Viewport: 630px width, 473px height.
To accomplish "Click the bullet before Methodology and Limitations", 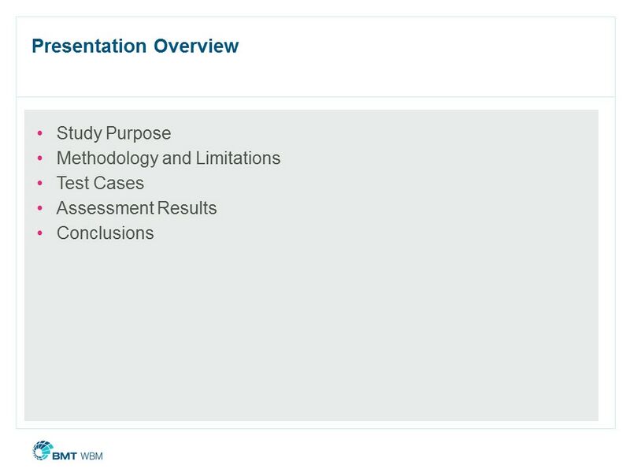I will tap(40, 158).
